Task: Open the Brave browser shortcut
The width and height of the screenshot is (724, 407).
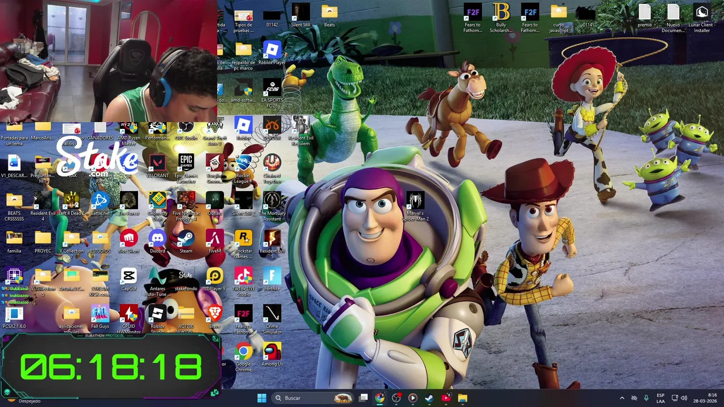Action: tap(215, 317)
